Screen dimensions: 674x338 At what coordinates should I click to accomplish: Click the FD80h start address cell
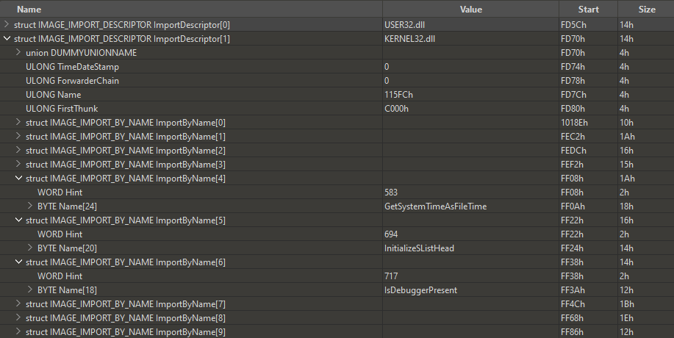click(588, 108)
